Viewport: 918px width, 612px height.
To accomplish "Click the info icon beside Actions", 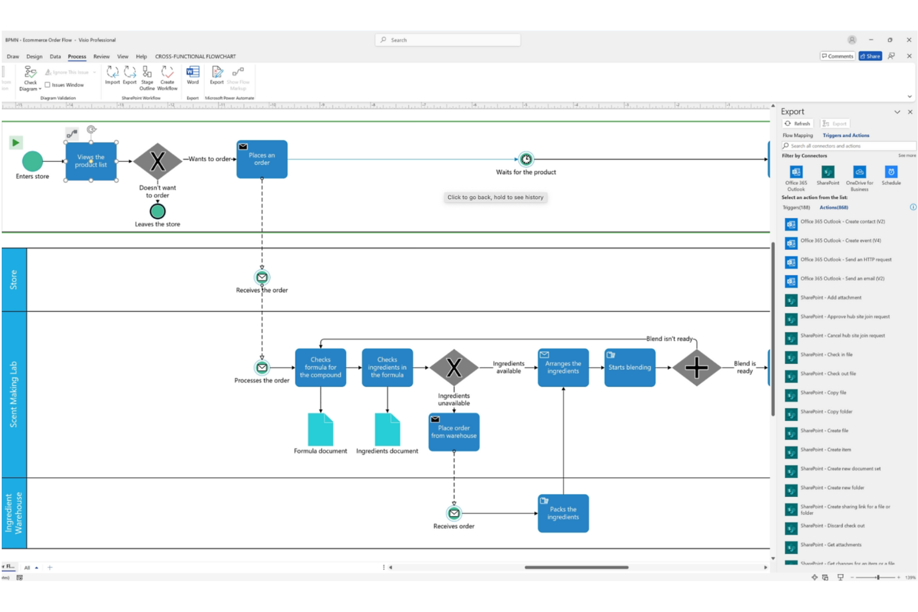I will pyautogui.click(x=912, y=207).
